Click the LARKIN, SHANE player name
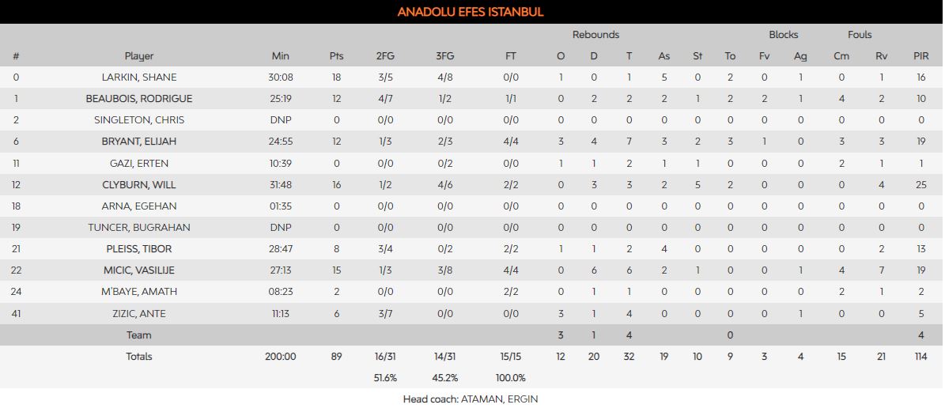 (x=139, y=77)
